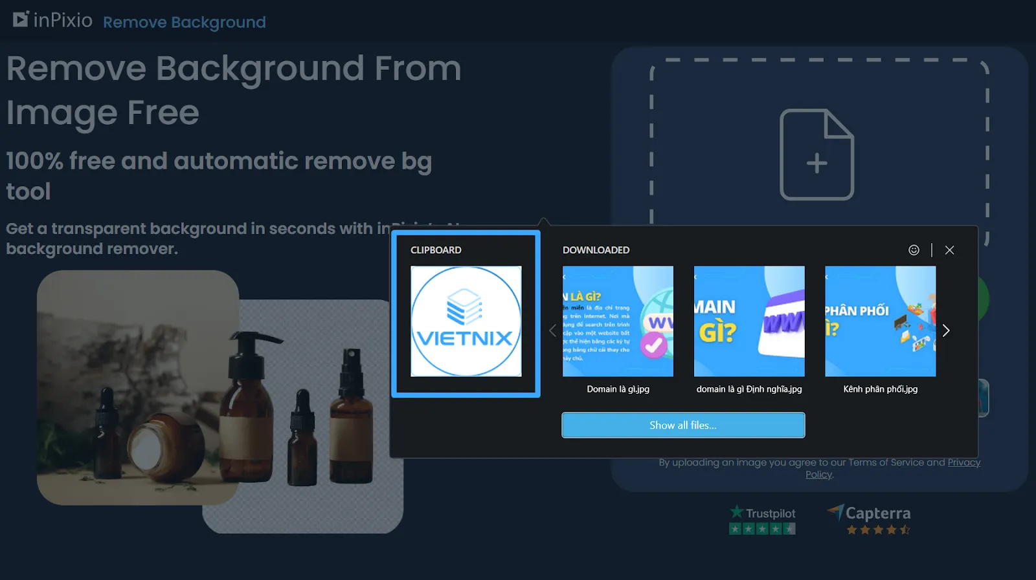Click the Kênh phân phối.jpg file name
The width and height of the screenshot is (1036, 580).
pos(881,389)
